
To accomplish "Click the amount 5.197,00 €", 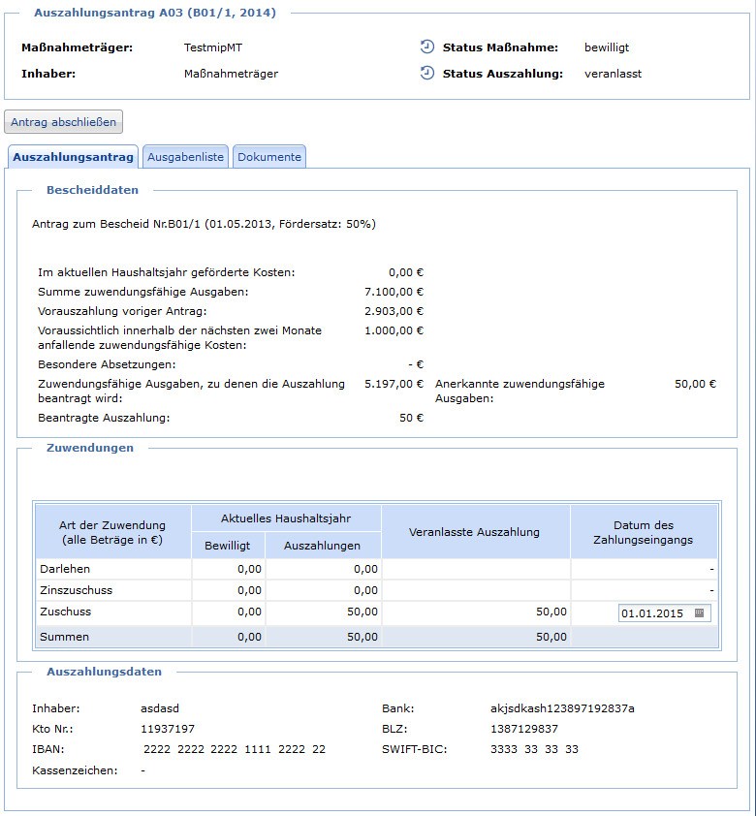I will click(394, 384).
